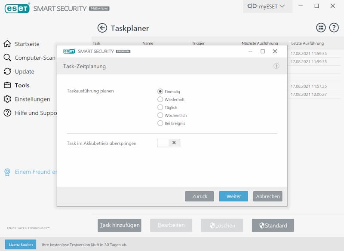Screen dimensions: 344x251
Task: Click the Tools briefcase icon
Action: 7,85
